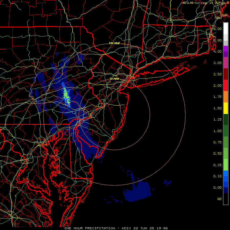Click the 0.50 legend value
This screenshot has height=230, width=230.
(217, 154)
